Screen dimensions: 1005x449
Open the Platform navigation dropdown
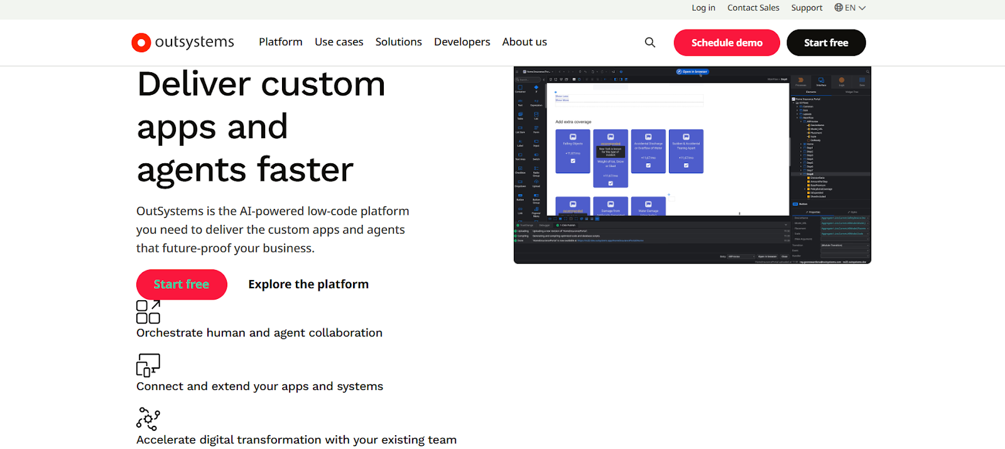pos(280,42)
